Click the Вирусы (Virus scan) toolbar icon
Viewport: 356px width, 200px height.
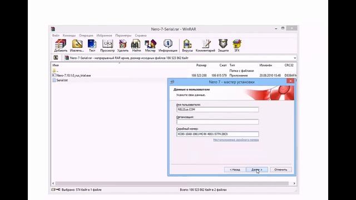pyautogui.click(x=187, y=46)
